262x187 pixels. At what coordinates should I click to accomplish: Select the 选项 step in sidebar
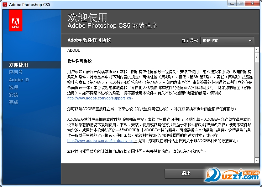pyautogui.click(x=13, y=87)
